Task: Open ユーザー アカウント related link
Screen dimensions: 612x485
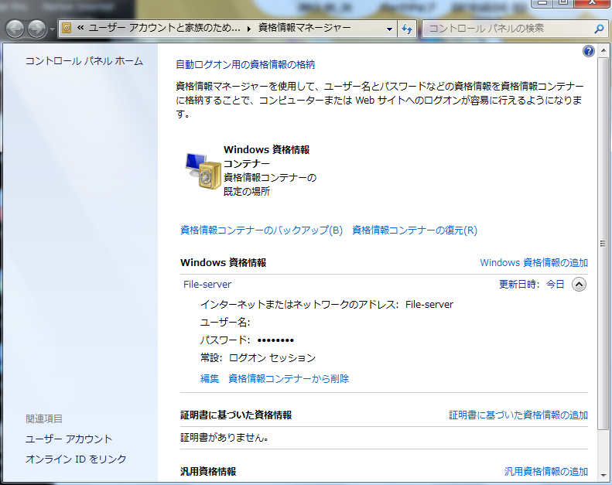Action: click(x=69, y=439)
